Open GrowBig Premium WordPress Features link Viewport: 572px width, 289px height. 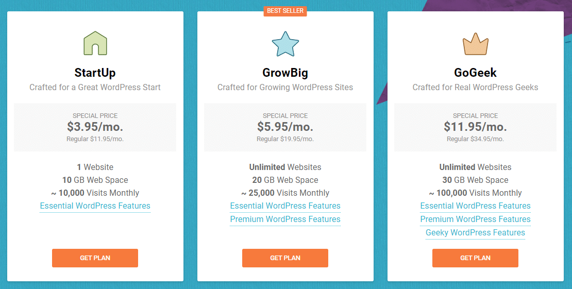pos(285,219)
